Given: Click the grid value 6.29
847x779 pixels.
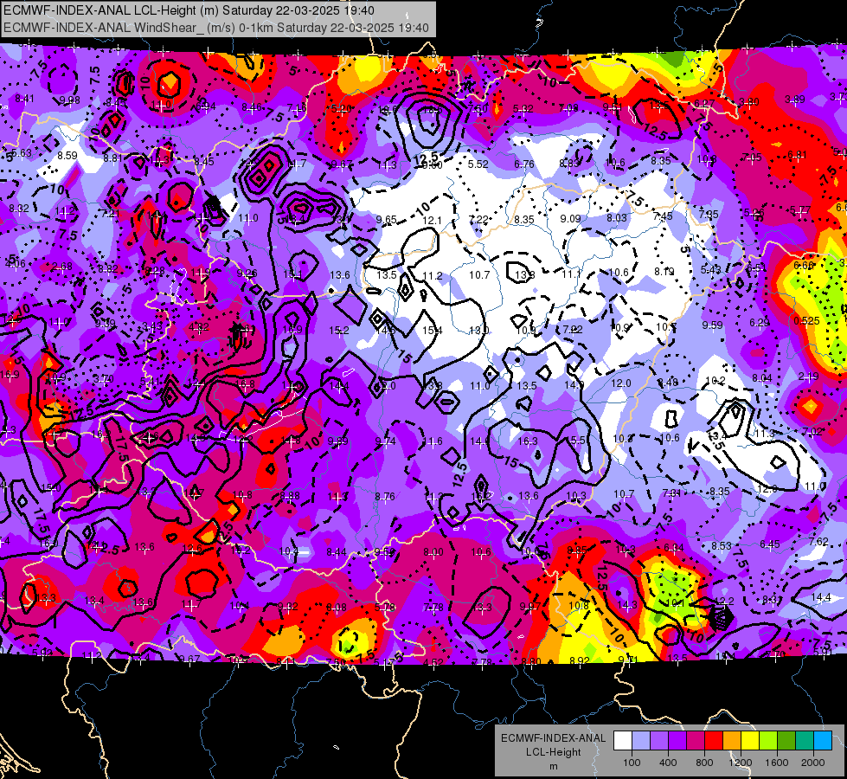Looking at the screenshot, I should 759,322.
